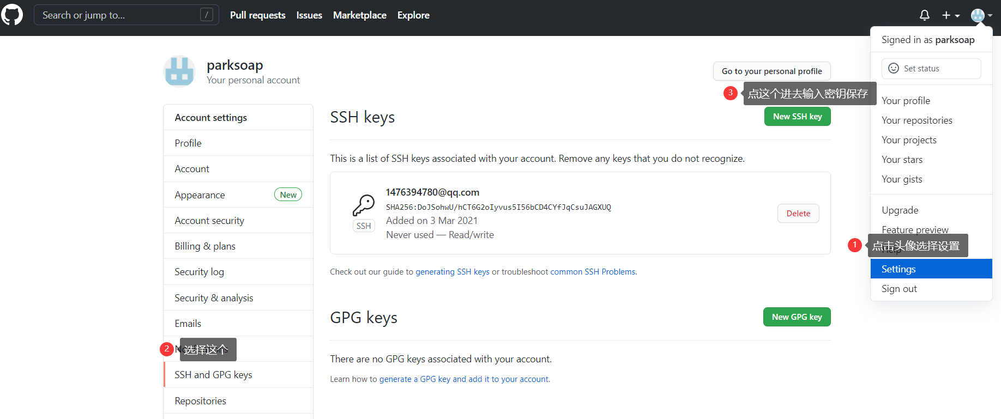Open Billing & plans
The height and width of the screenshot is (419, 1001).
[x=238, y=246]
